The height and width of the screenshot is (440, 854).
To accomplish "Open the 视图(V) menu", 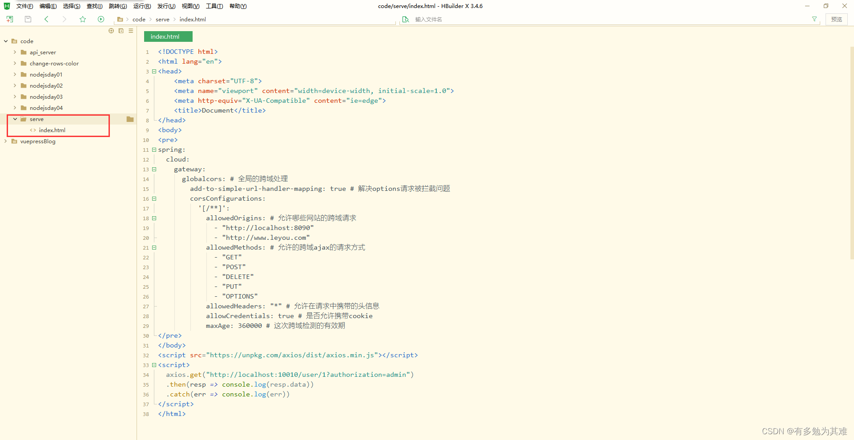I will click(x=190, y=6).
